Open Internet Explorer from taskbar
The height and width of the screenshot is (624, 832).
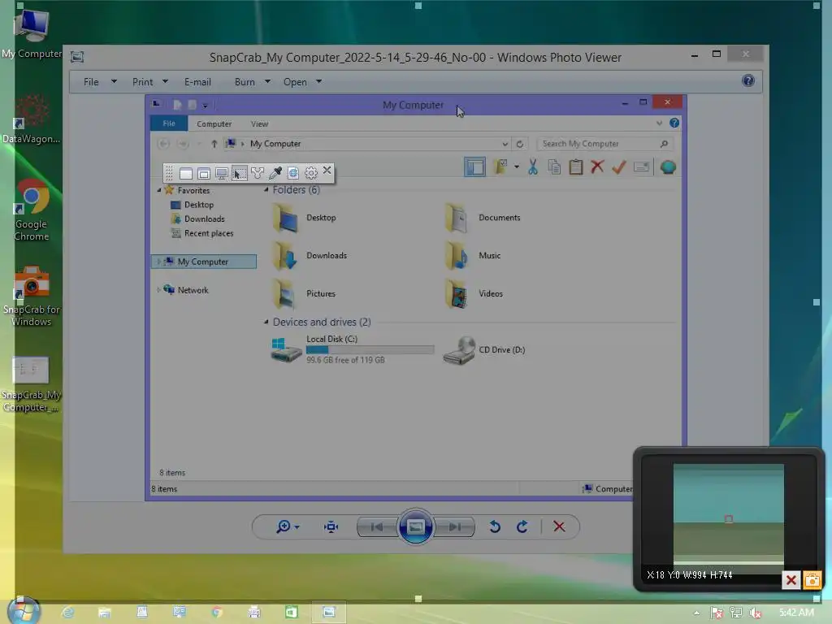[x=68, y=613]
